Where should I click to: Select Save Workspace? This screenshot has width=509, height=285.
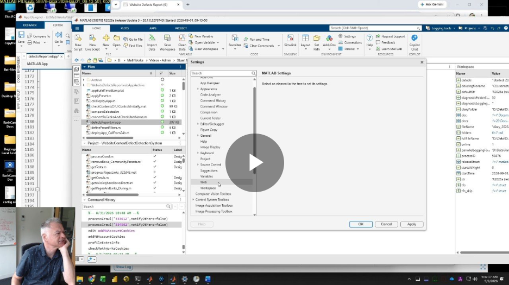click(167, 43)
